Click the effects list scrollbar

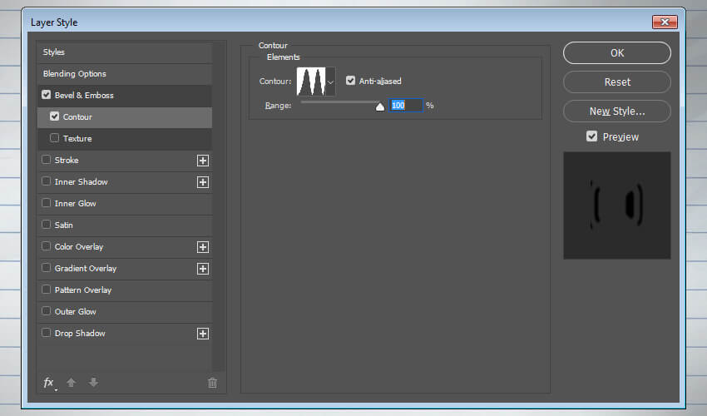click(219, 206)
